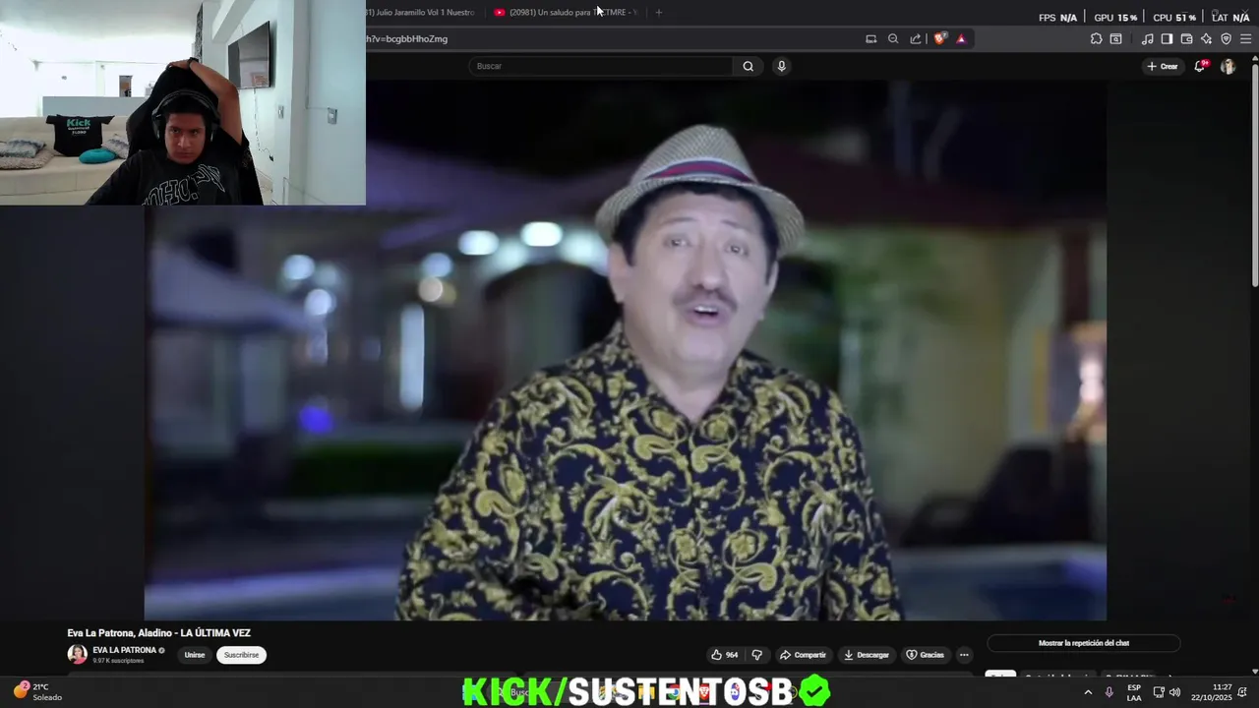Click the Suscribirse subscribe button
The height and width of the screenshot is (708, 1259).
[x=241, y=655]
